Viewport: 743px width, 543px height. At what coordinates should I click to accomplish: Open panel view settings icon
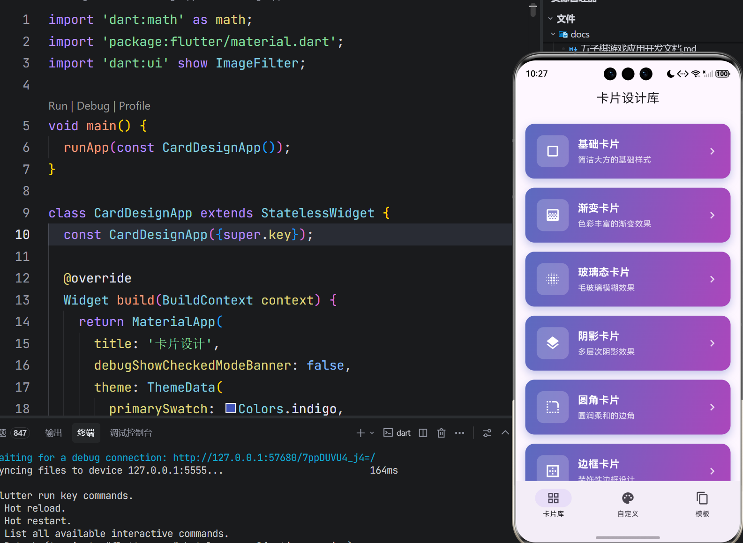pyautogui.click(x=487, y=433)
